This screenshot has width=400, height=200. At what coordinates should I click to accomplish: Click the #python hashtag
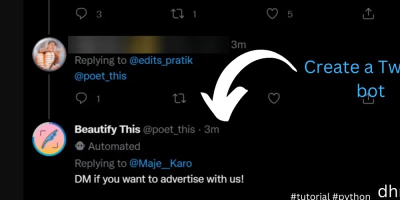tap(351, 195)
